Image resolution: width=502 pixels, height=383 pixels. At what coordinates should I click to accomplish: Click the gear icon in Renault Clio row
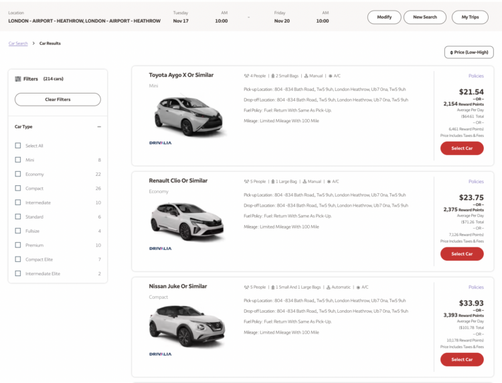click(305, 182)
